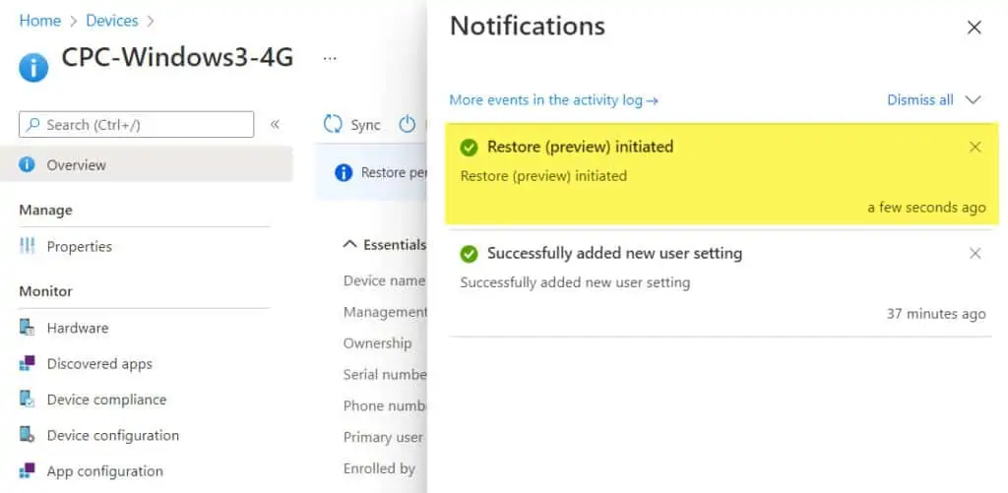Image resolution: width=1008 pixels, height=493 pixels.
Task: Click the Ownership field label
Action: (x=377, y=343)
